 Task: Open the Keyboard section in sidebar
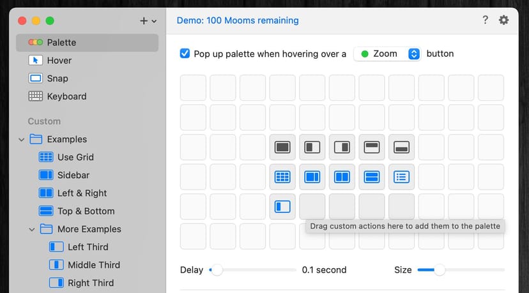[x=66, y=96]
